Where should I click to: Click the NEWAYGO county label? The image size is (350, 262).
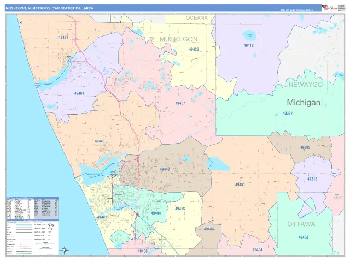click(x=305, y=85)
